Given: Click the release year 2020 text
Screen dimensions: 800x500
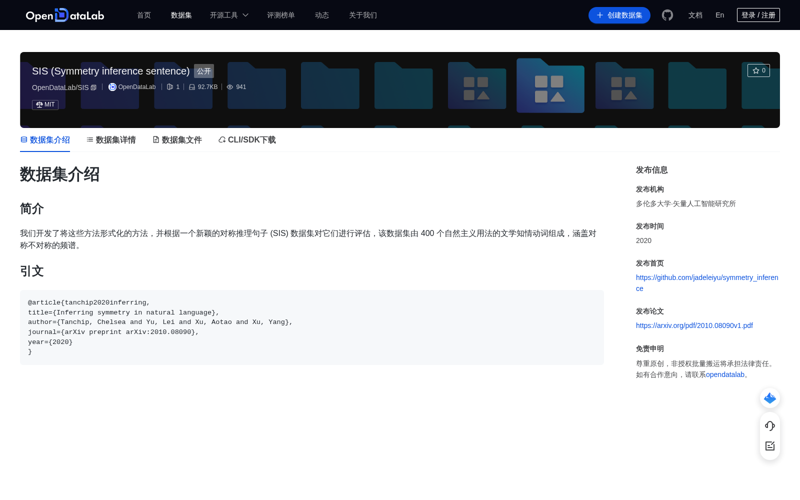Looking at the screenshot, I should (643, 240).
